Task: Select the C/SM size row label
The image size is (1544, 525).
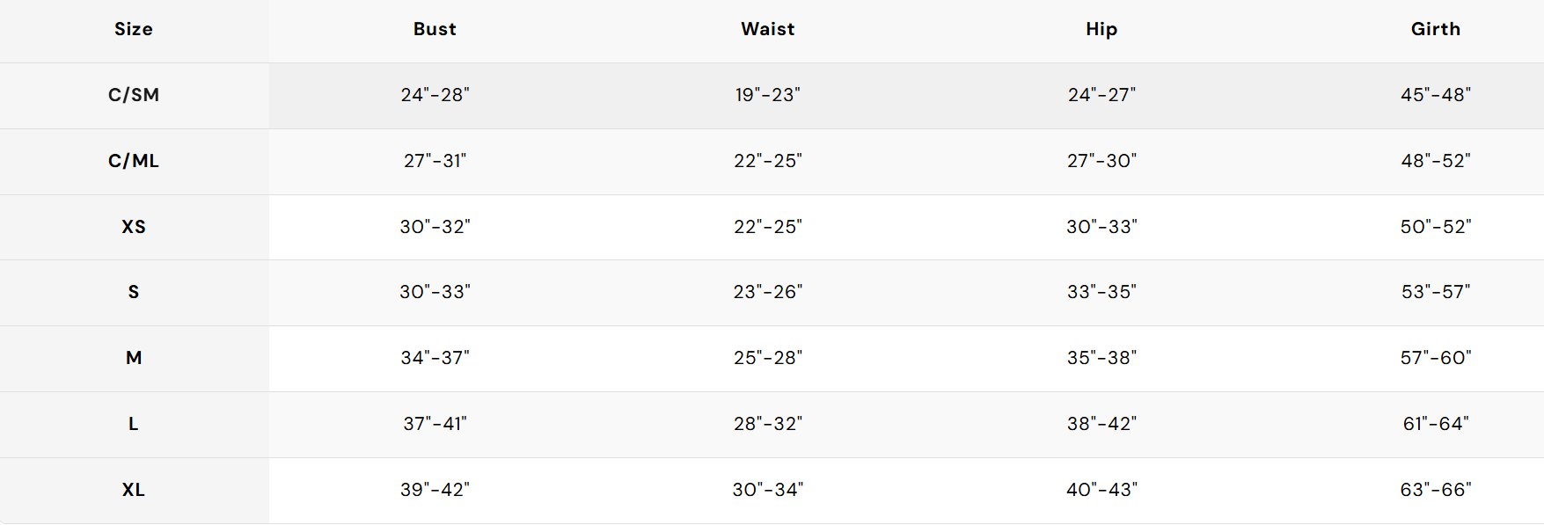Action: tap(134, 95)
